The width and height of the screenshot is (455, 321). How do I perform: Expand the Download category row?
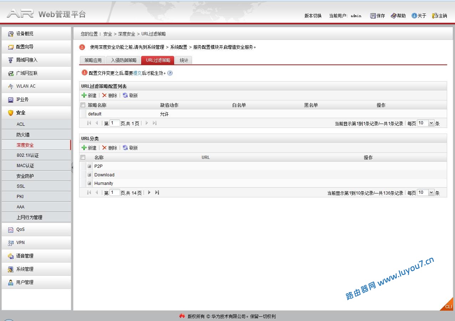[x=89, y=175]
